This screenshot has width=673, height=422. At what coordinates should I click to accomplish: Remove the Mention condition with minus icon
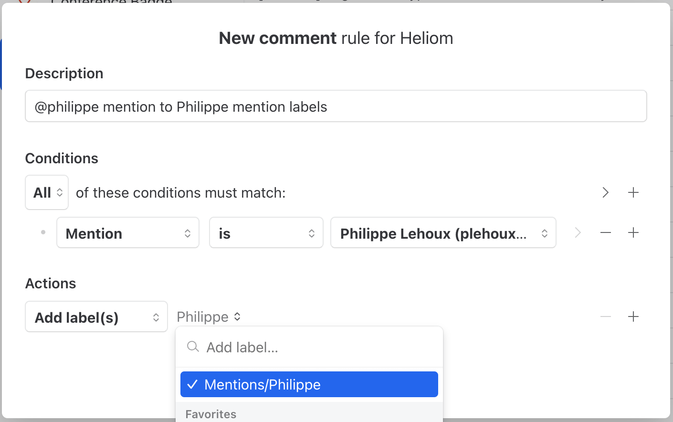pos(606,232)
